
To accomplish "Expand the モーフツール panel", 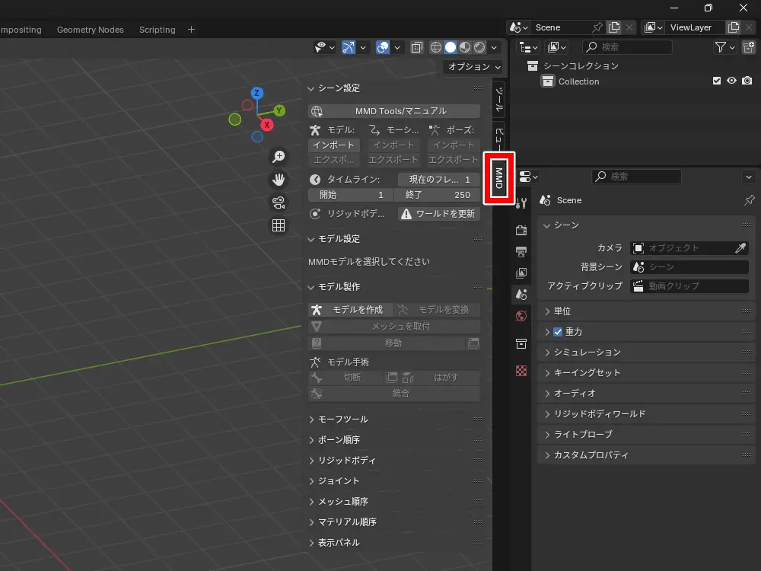I will pyautogui.click(x=342, y=419).
